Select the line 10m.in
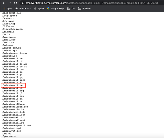Image resolution: width=164 pixels, height=138 pixels. click(x=6, y=34)
